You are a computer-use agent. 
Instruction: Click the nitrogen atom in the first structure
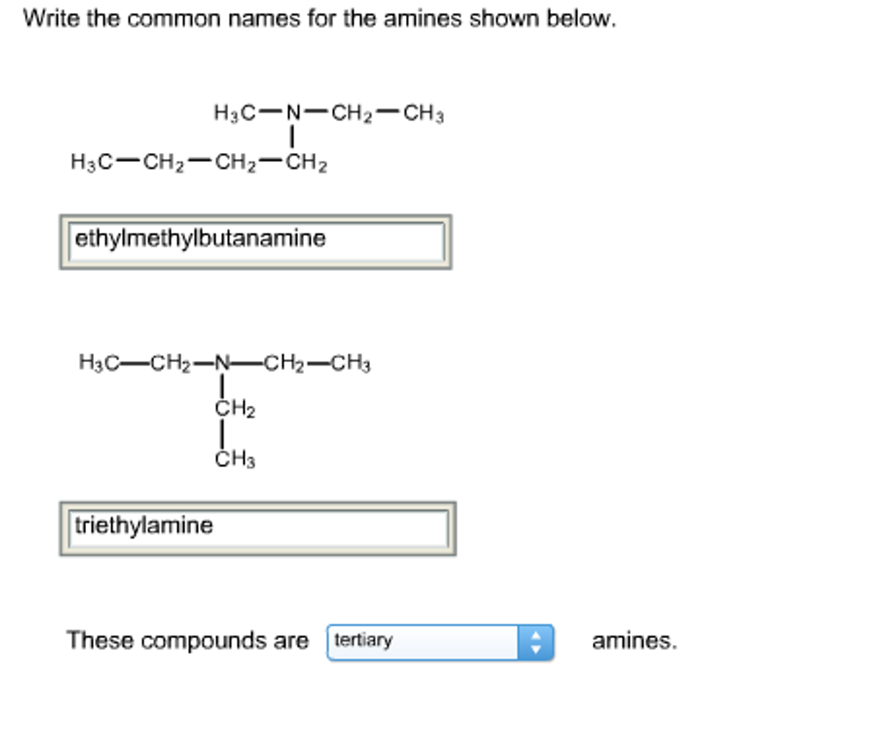click(x=293, y=112)
